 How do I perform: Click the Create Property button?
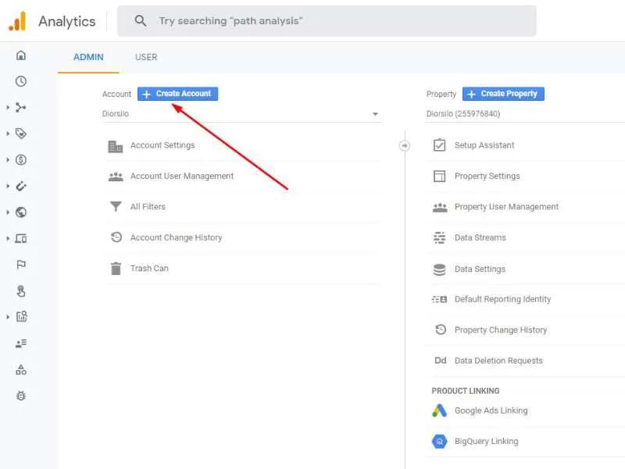[x=502, y=93]
